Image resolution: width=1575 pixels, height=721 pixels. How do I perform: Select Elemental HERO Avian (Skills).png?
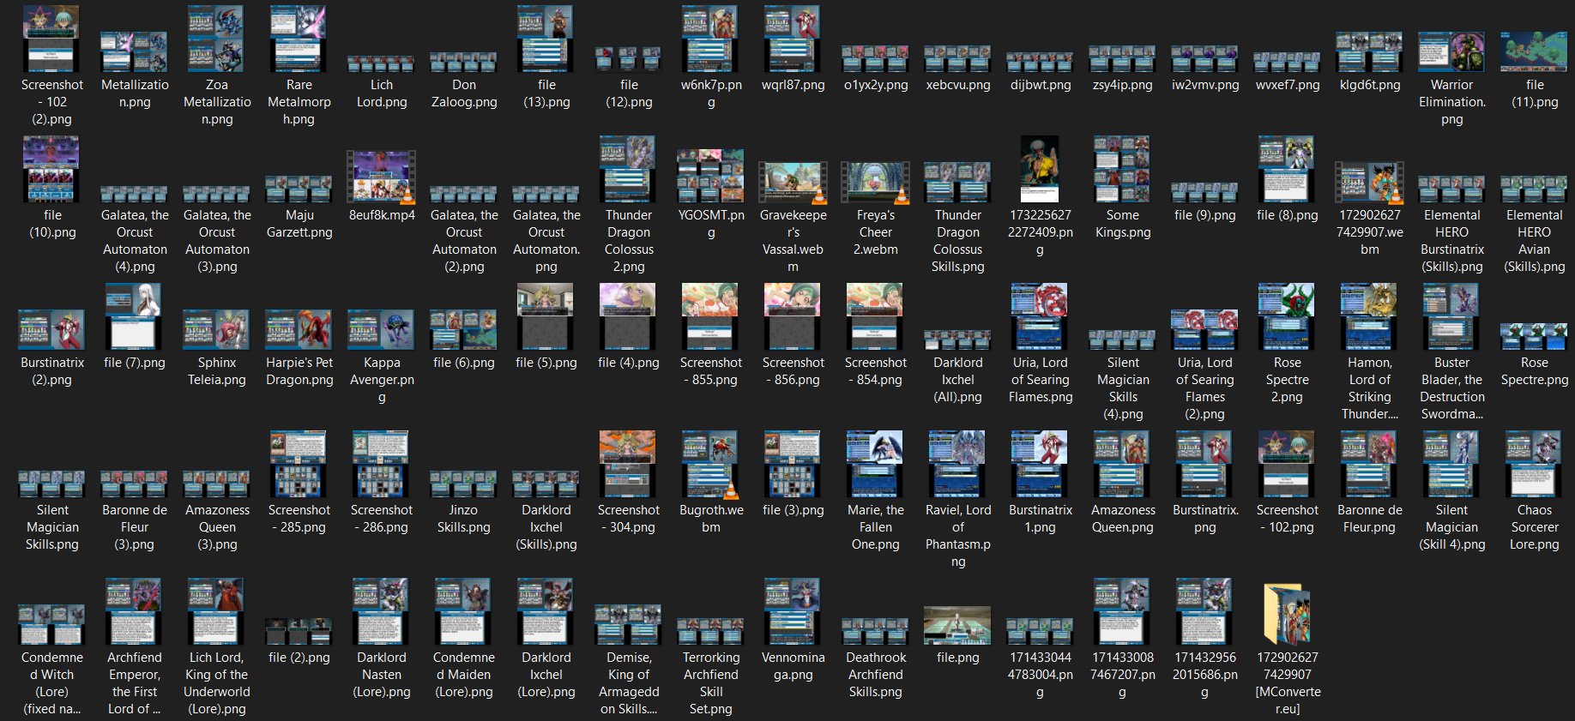(1534, 189)
